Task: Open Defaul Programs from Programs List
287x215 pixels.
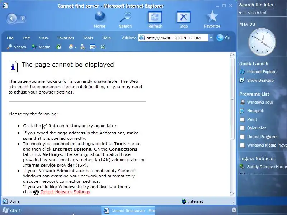Action: point(259,137)
